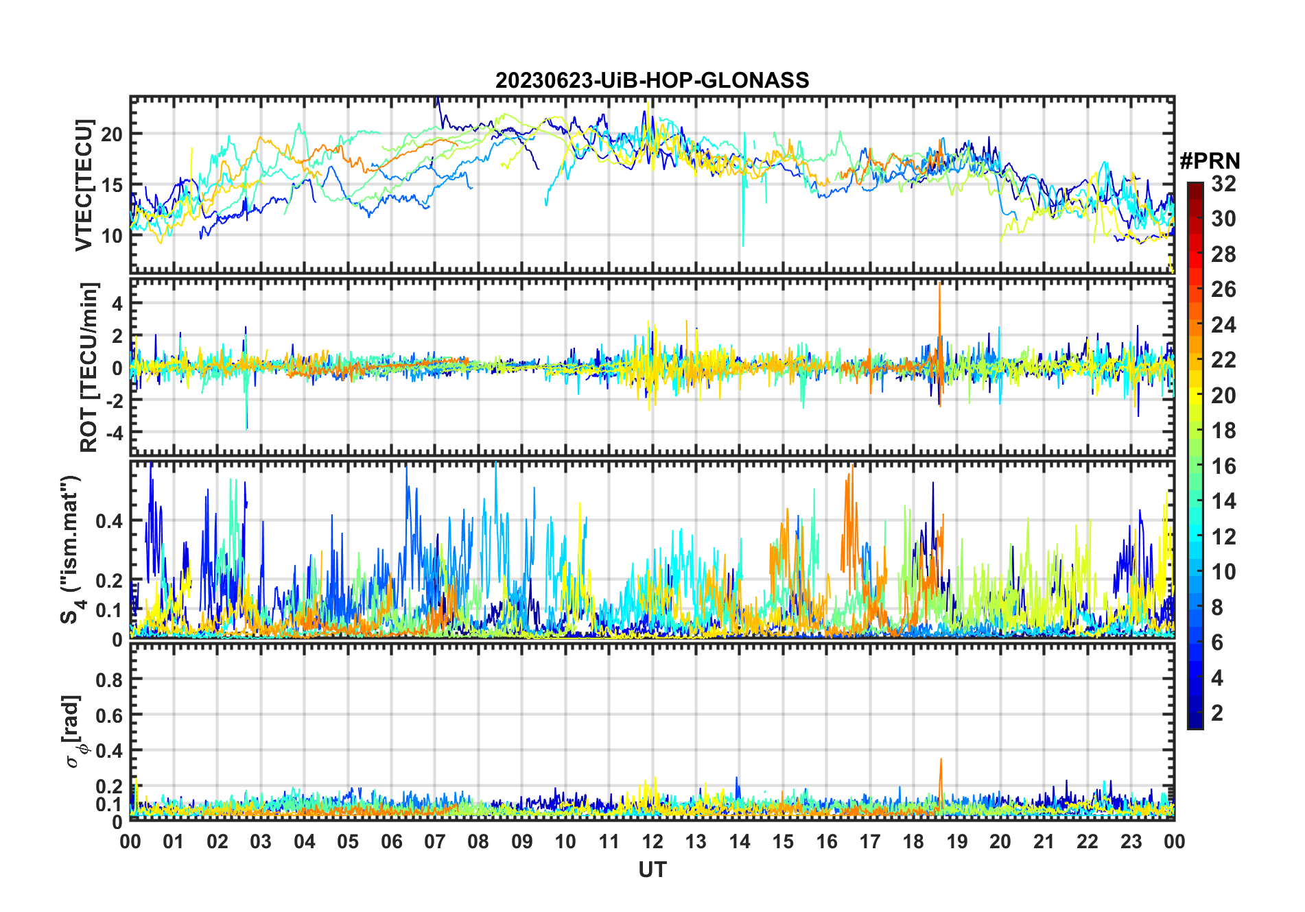Click the VTEC[TECU] y-axis label

(84, 185)
